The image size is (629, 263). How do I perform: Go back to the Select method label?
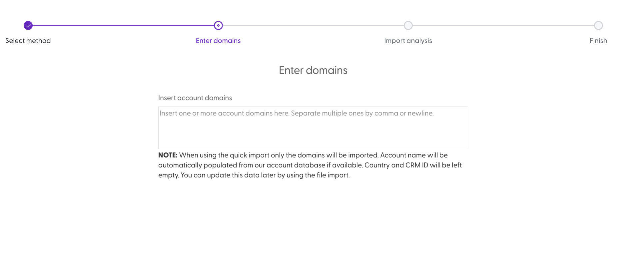click(28, 41)
